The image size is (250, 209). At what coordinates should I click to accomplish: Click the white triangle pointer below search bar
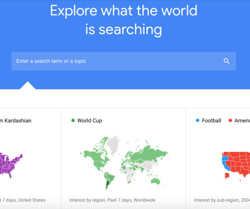[27, 86]
